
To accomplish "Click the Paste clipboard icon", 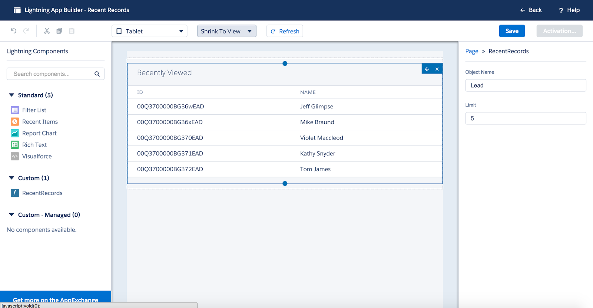I will [x=72, y=31].
